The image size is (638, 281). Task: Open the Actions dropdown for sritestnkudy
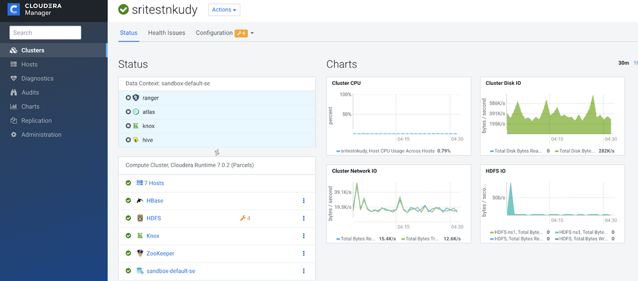pyautogui.click(x=224, y=10)
